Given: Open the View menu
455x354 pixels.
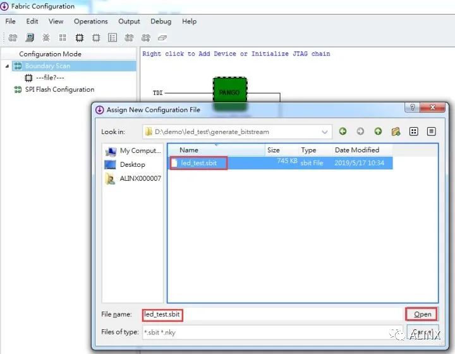Looking at the screenshot, I should tap(56, 21).
